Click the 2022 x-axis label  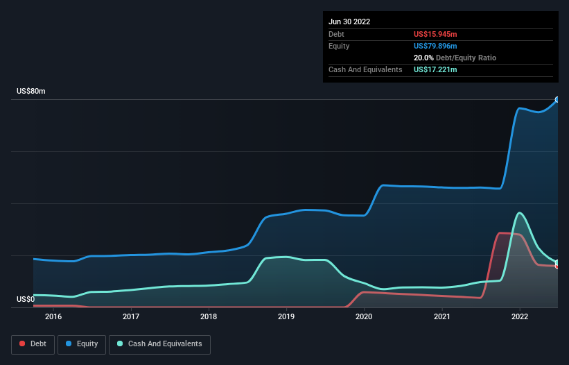tap(520, 316)
